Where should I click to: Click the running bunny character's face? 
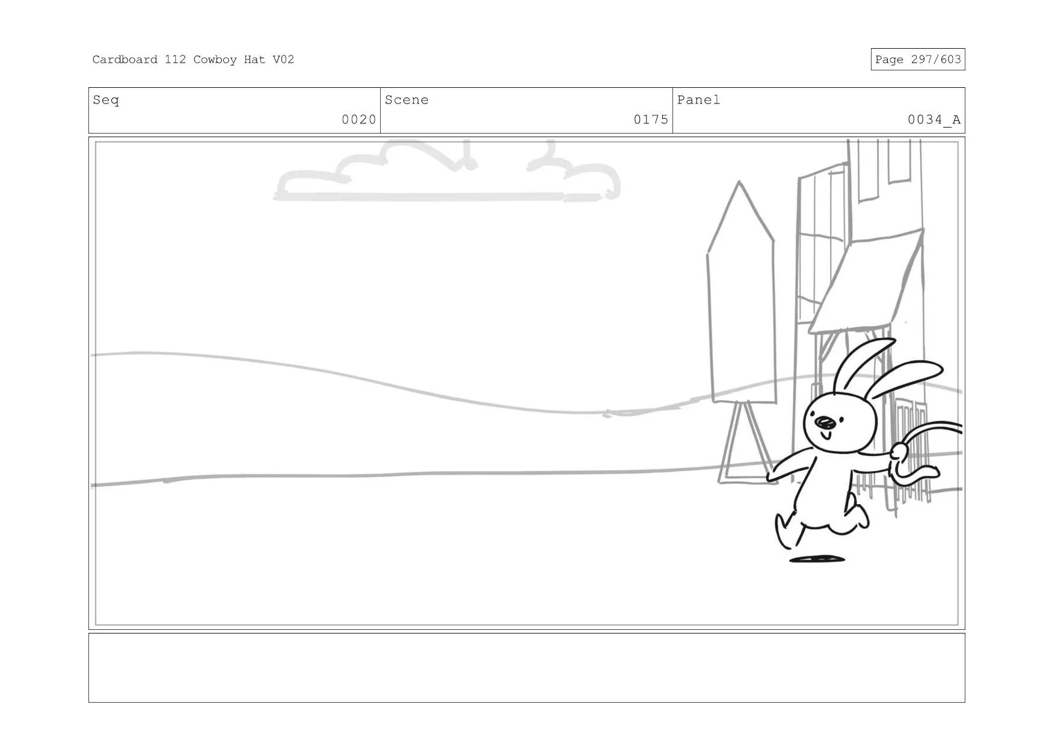(840, 422)
